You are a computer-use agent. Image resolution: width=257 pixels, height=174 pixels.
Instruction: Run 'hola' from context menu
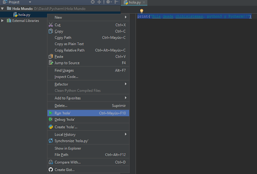click(88, 113)
